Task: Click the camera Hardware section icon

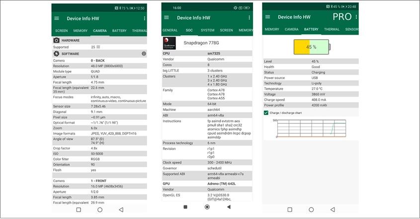Action: (56, 40)
